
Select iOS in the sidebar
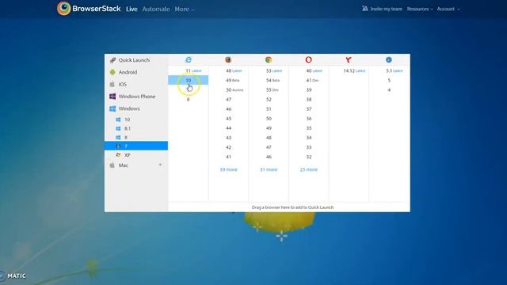[136, 84]
